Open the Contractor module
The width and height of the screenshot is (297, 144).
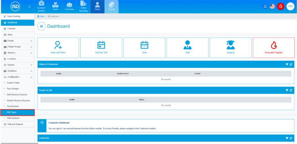click(69, 7)
